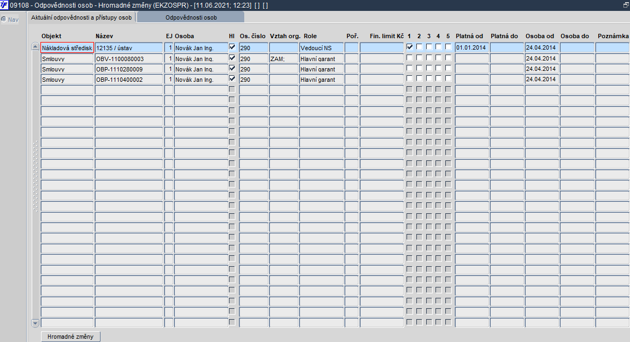Click the Platná od column header
Image resolution: width=630 pixels, height=342 pixels.
(469, 36)
